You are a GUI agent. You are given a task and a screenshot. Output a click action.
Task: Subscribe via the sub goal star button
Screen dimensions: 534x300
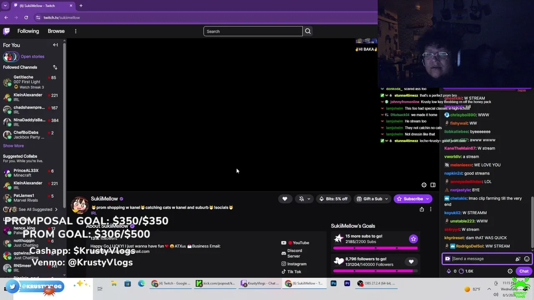tap(413, 239)
